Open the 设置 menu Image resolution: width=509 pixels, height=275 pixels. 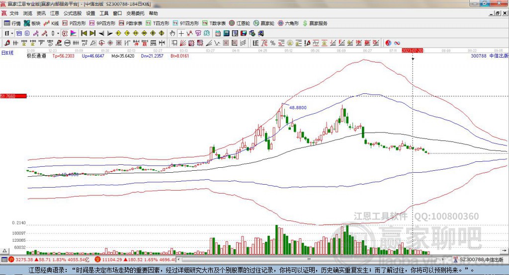pos(90,13)
